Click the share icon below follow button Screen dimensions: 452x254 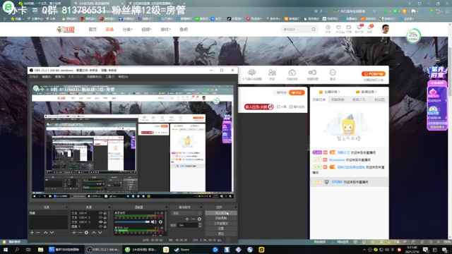[282, 107]
